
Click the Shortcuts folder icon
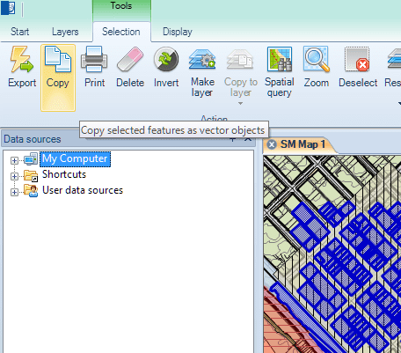pyautogui.click(x=31, y=175)
